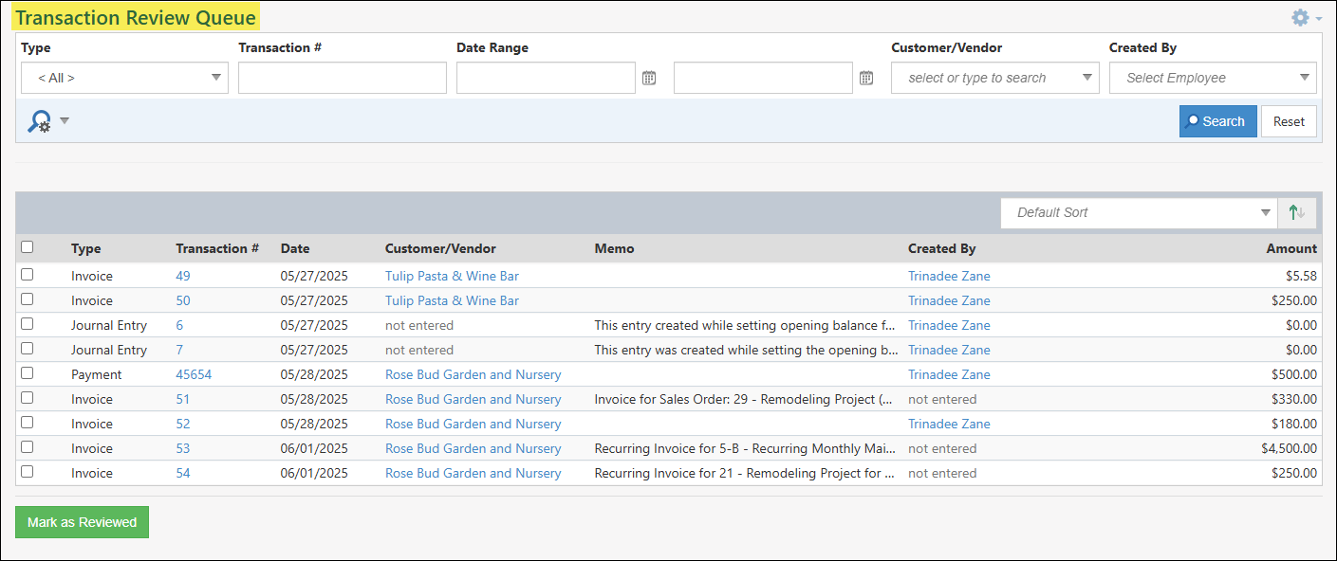
Task: Open Tulip Pasta & Wine Bar on Invoice 49 row
Action: pos(452,276)
